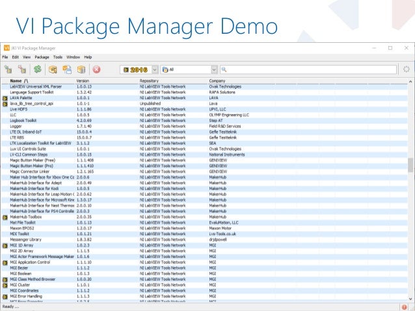Select MGI Actor Framework Message Maker row

[204, 256]
